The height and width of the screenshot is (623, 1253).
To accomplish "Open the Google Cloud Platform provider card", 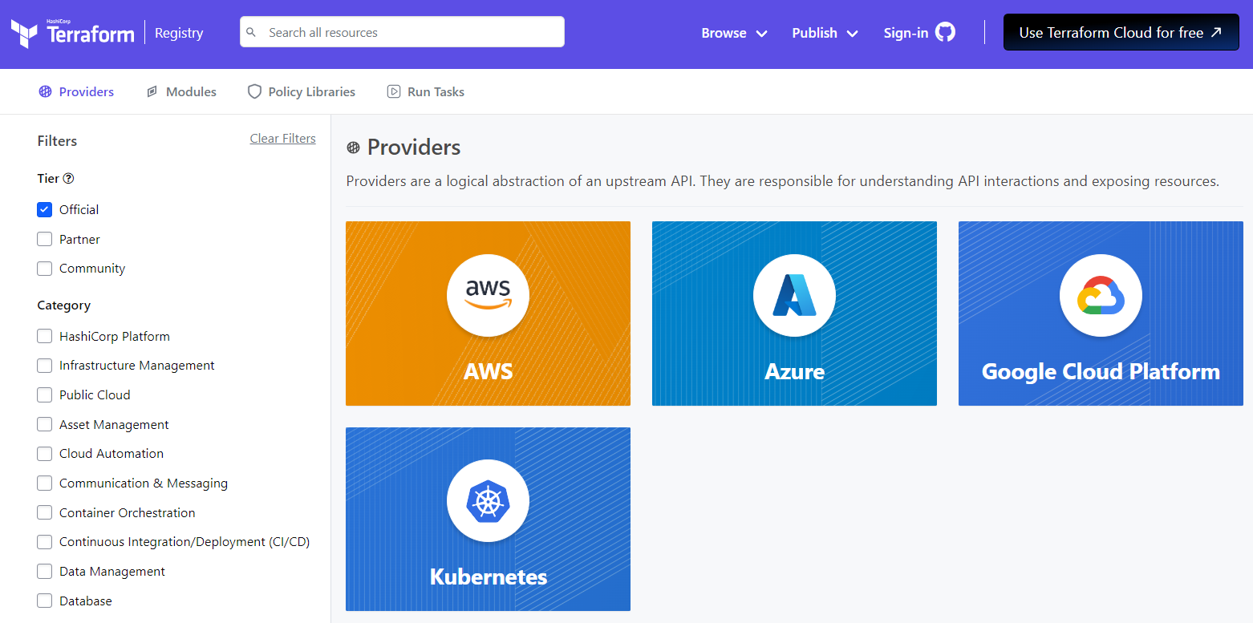I will pos(1101,314).
